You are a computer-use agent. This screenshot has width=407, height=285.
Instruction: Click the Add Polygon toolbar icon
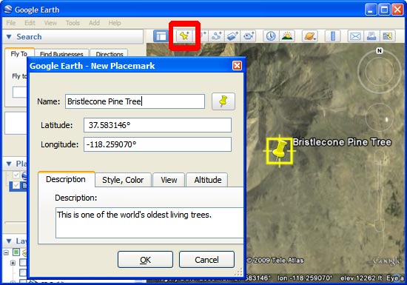(x=203, y=36)
